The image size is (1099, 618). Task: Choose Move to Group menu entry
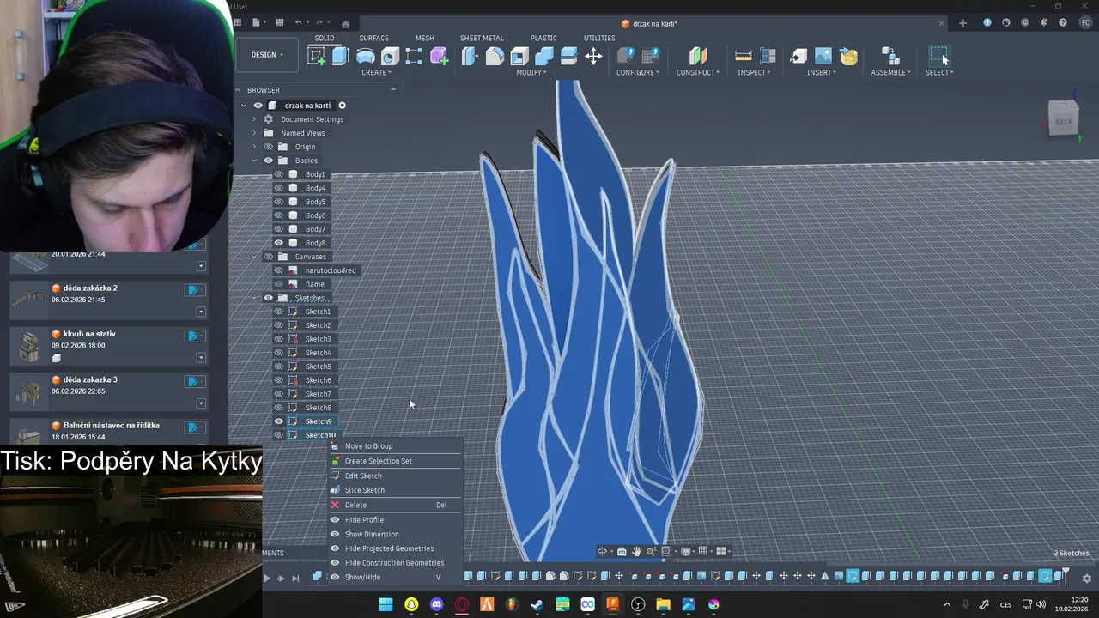point(395,446)
